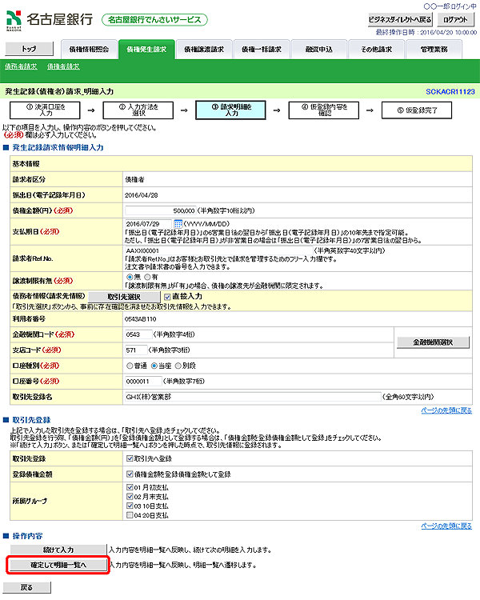Click step 2 入力方法を選択 box
The height and width of the screenshot is (600, 480).
tap(138, 110)
